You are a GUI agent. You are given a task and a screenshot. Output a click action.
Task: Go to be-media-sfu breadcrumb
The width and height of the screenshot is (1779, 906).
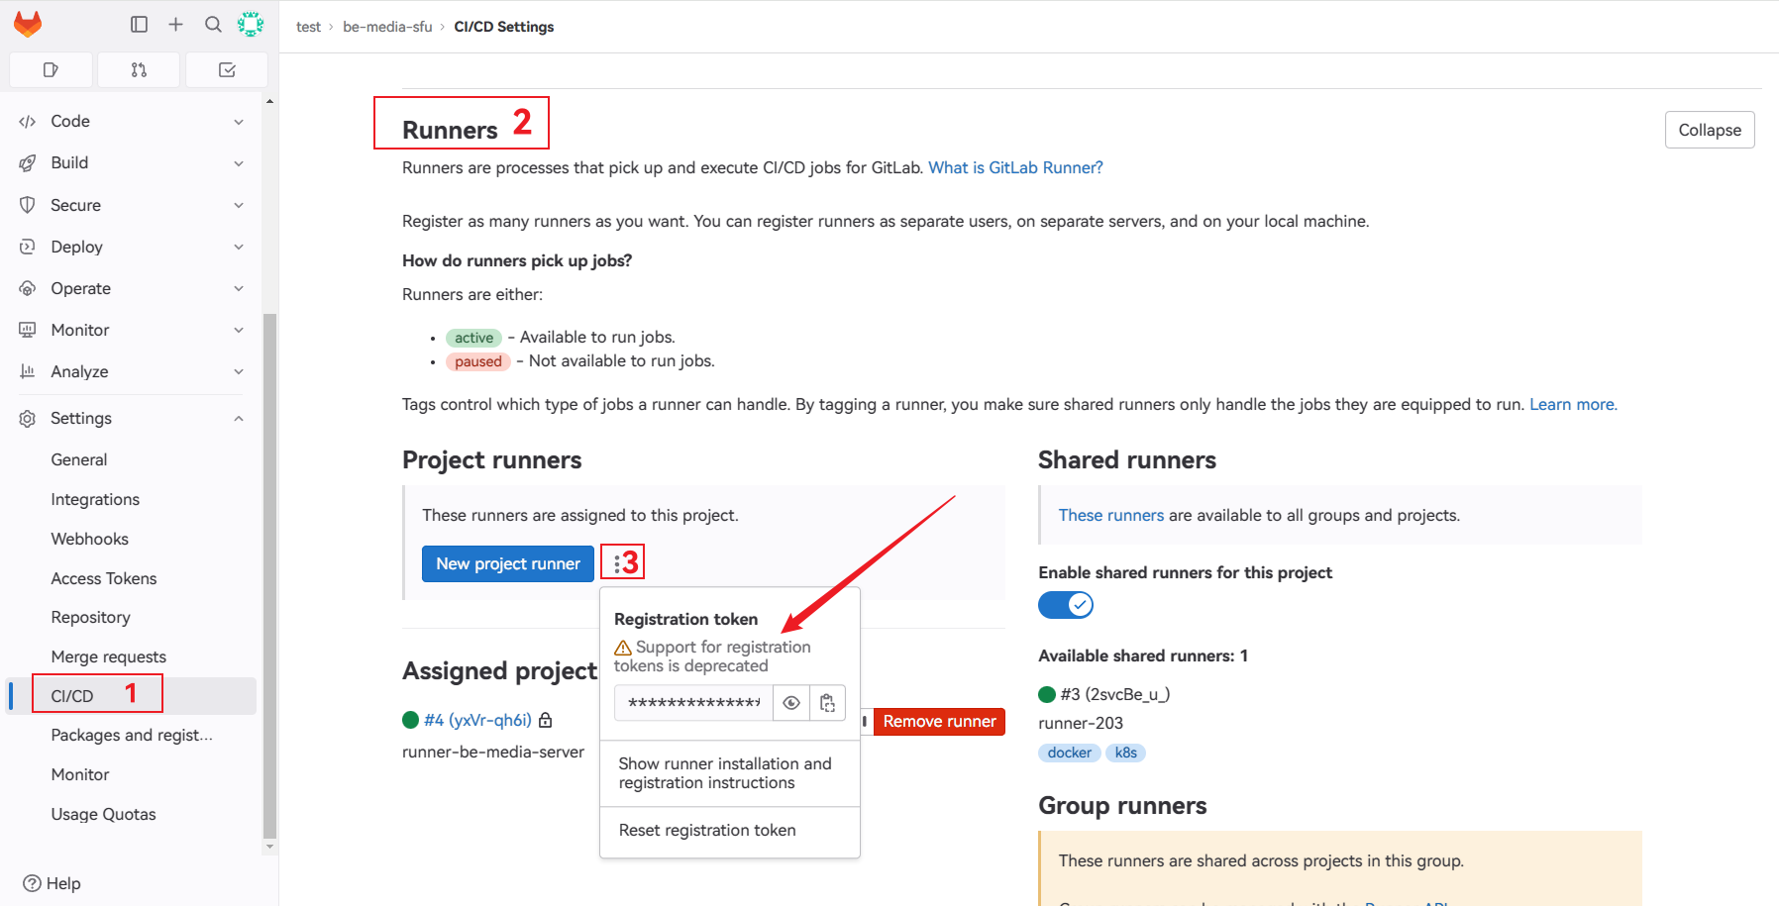click(x=387, y=27)
